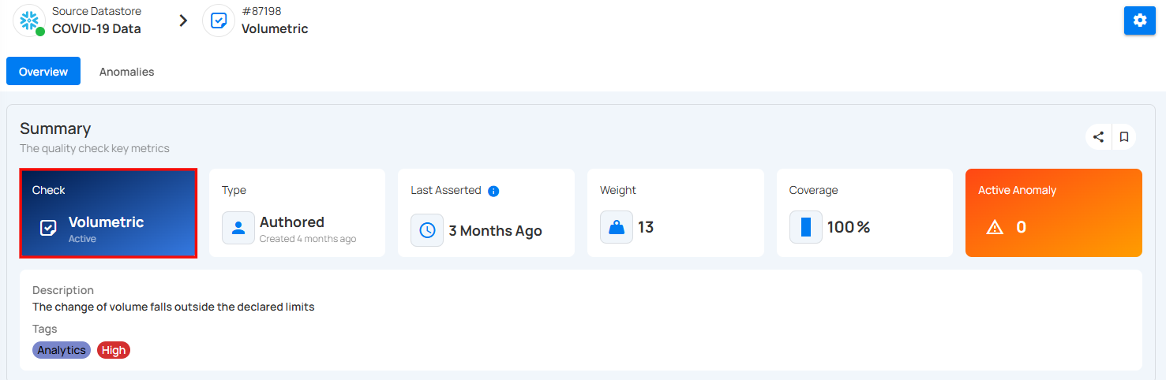1166x380 pixels.
Task: Click the High tag
Action: [x=114, y=350]
